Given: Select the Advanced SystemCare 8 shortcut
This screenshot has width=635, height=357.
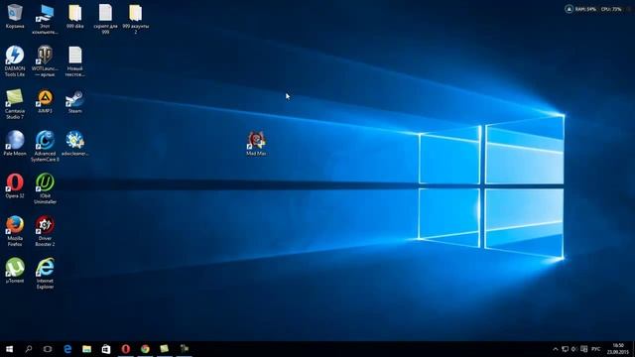Looking at the screenshot, I should tap(45, 146).
